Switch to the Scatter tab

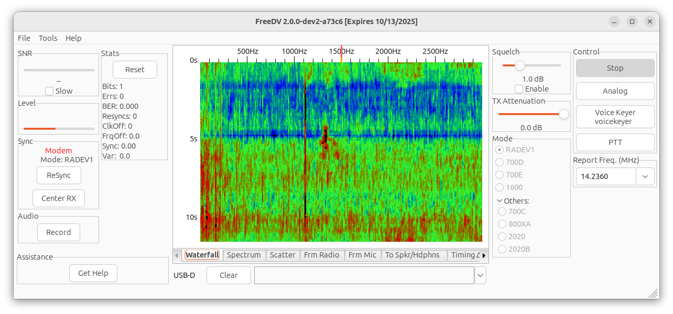(x=283, y=255)
